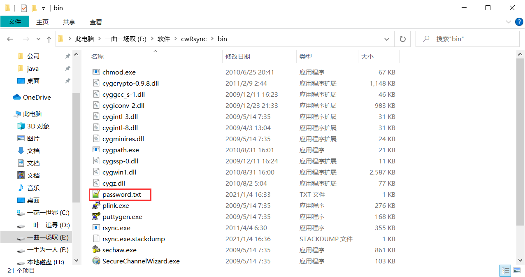Select the password.txt file icon
Screen dimensions: 525x277
(x=96, y=194)
